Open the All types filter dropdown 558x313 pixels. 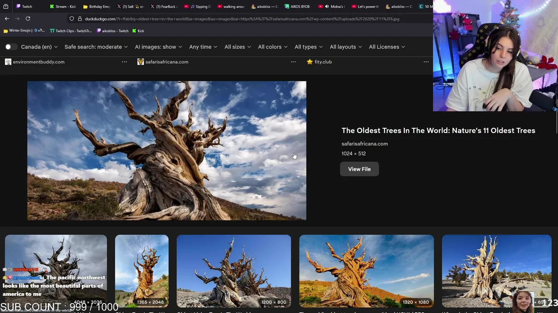tap(309, 47)
